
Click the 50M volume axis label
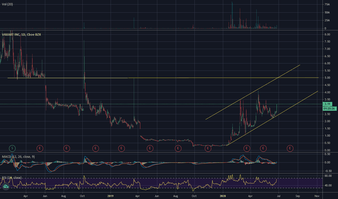pyautogui.click(x=327, y=12)
